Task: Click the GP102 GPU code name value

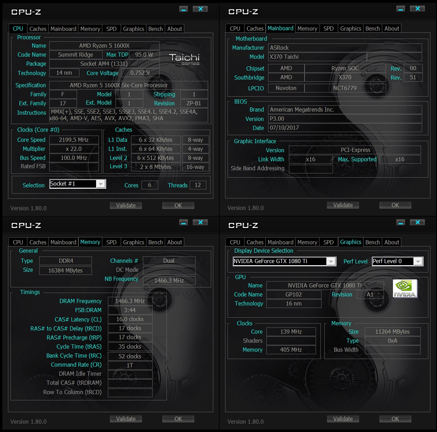Action: click(294, 294)
